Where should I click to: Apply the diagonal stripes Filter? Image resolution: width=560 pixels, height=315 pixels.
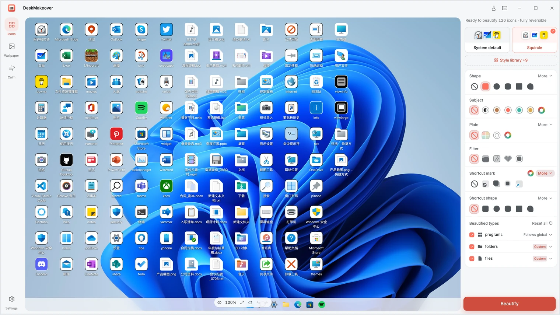coord(497,159)
